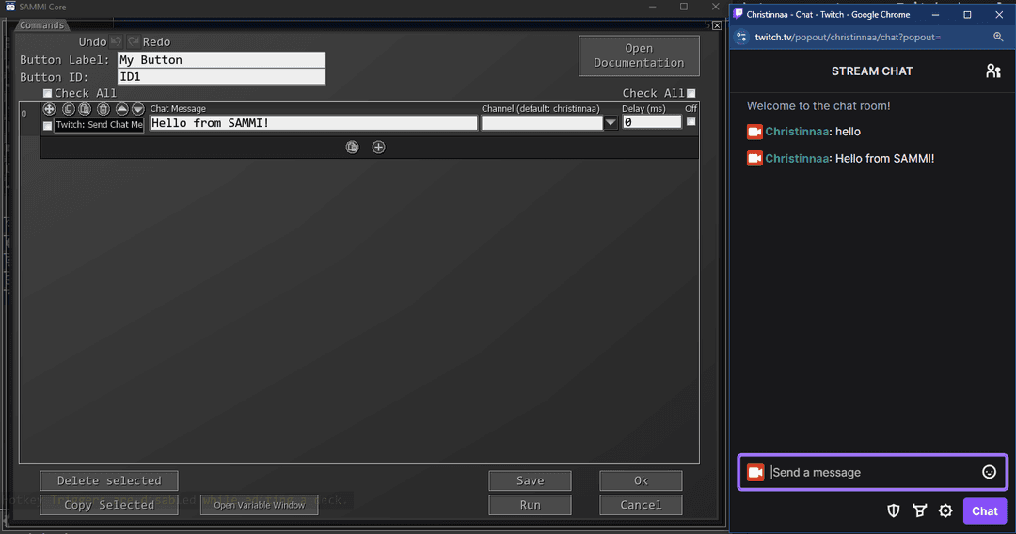Click the Delete selected button
1016x534 pixels.
(109, 480)
